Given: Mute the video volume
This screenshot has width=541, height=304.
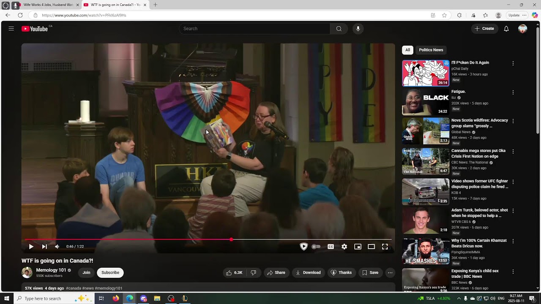Looking at the screenshot, I should (57, 247).
